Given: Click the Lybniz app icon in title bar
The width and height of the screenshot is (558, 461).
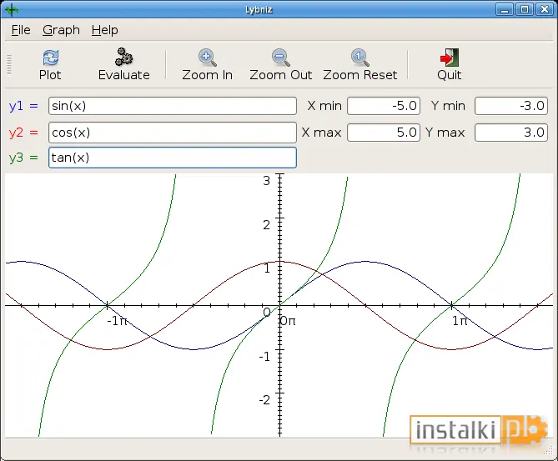Looking at the screenshot, I should (12, 10).
